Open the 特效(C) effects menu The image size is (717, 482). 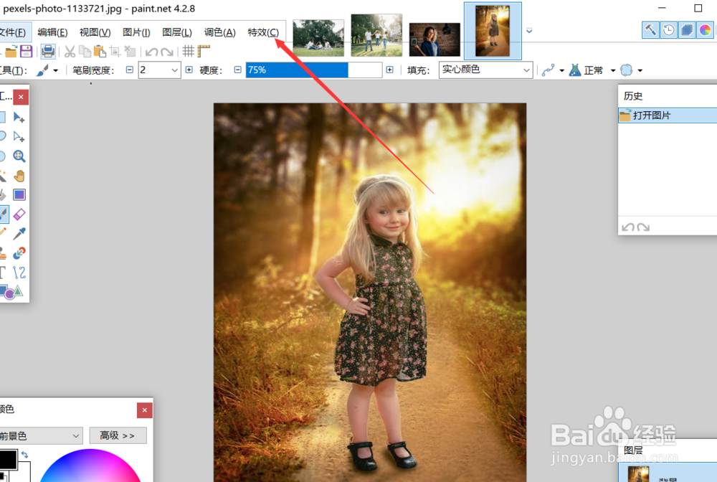(x=263, y=32)
